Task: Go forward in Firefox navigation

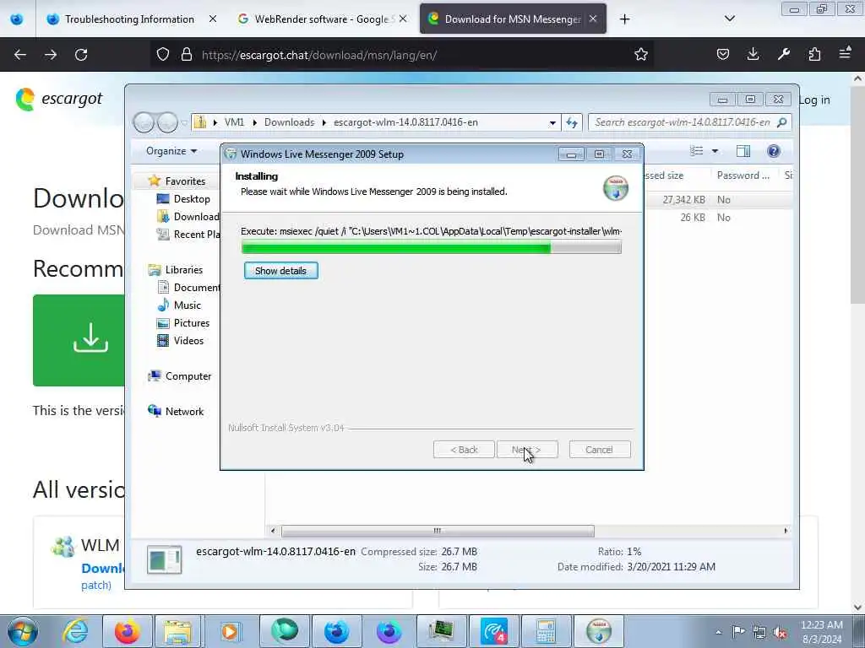Action: (51, 55)
